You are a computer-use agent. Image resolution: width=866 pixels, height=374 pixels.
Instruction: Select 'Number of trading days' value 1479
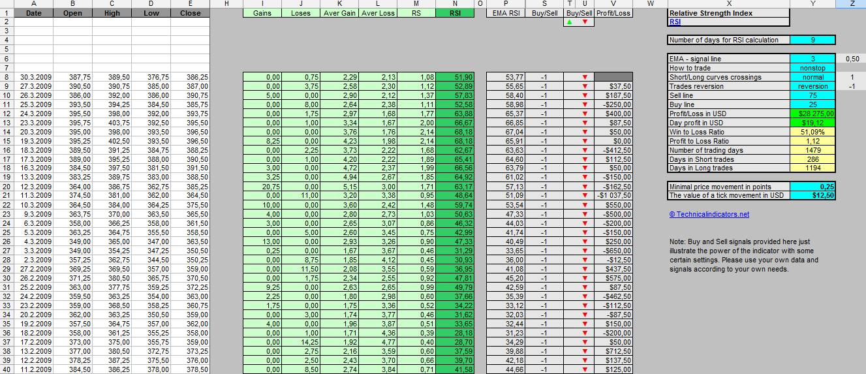point(812,150)
